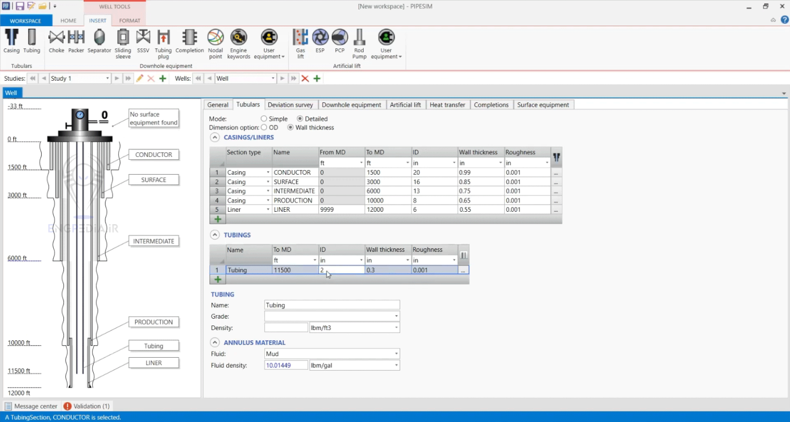Switch dimension option to OD
The height and width of the screenshot is (422, 790).
[x=264, y=127]
